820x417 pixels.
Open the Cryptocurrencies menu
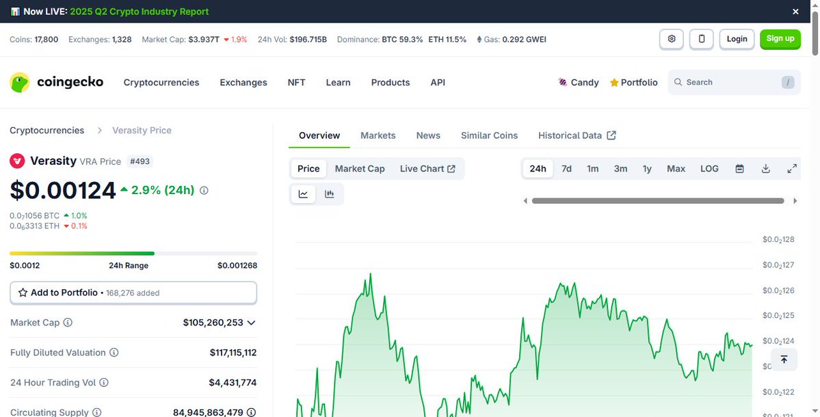[x=161, y=83]
